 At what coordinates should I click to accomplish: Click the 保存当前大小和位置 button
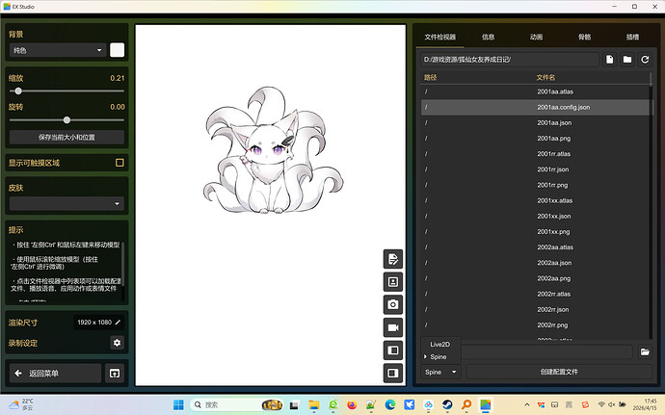pyautogui.click(x=66, y=138)
